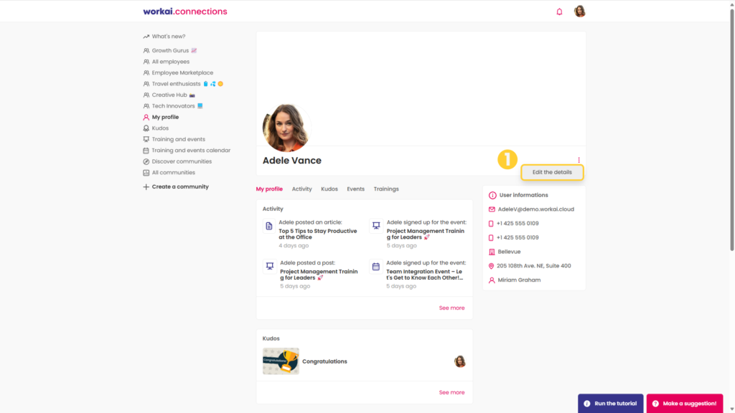735x413 pixels.
Task: Click the calendar icon beside Team Integration Event
Action: tap(376, 267)
